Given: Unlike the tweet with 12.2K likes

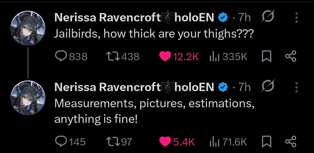Looking at the screenshot, I should (179, 56).
